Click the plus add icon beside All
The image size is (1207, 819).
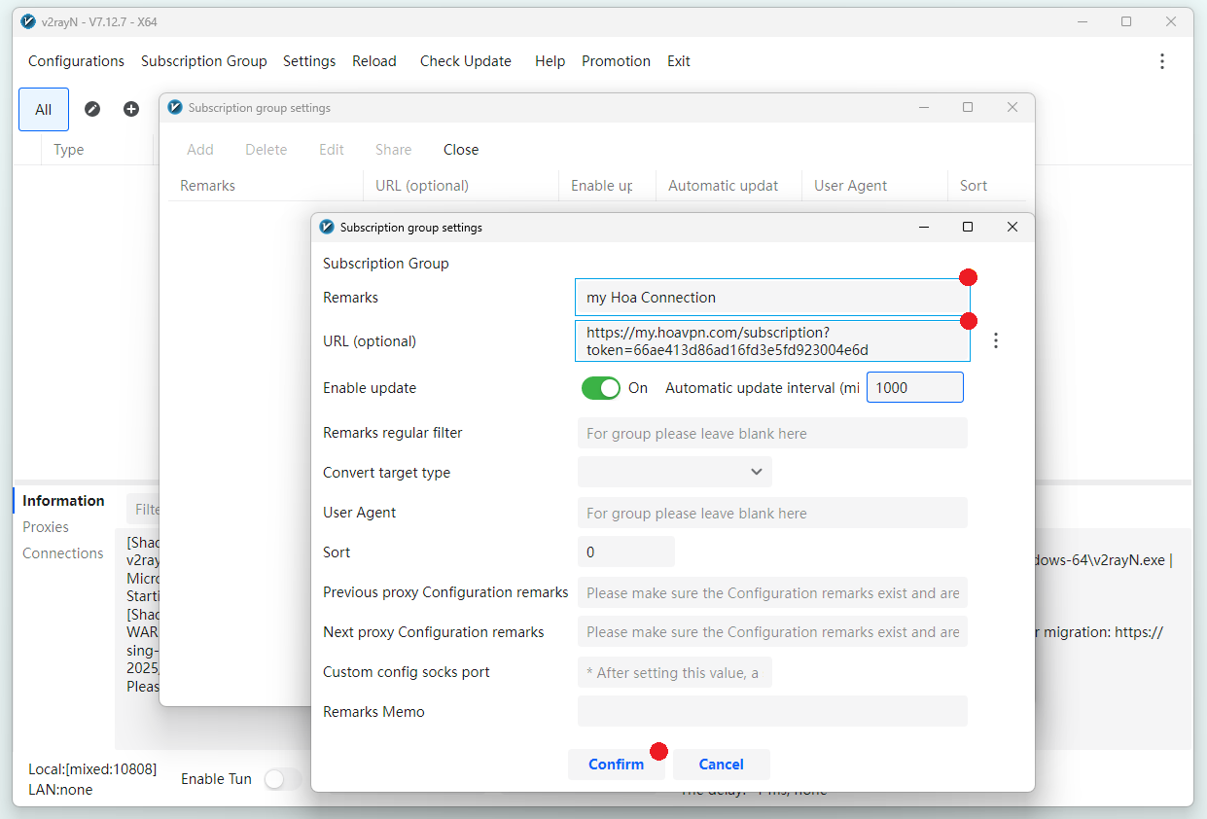pyautogui.click(x=131, y=109)
